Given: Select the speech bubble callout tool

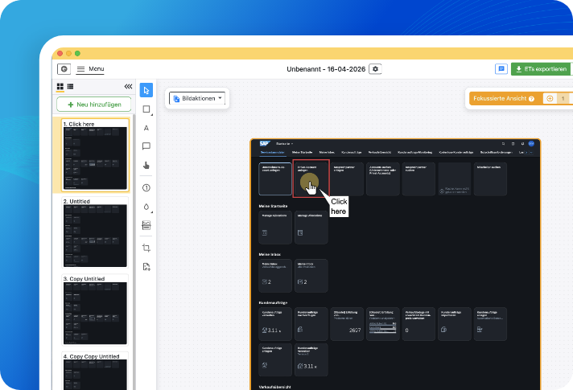Looking at the screenshot, I should (x=146, y=146).
